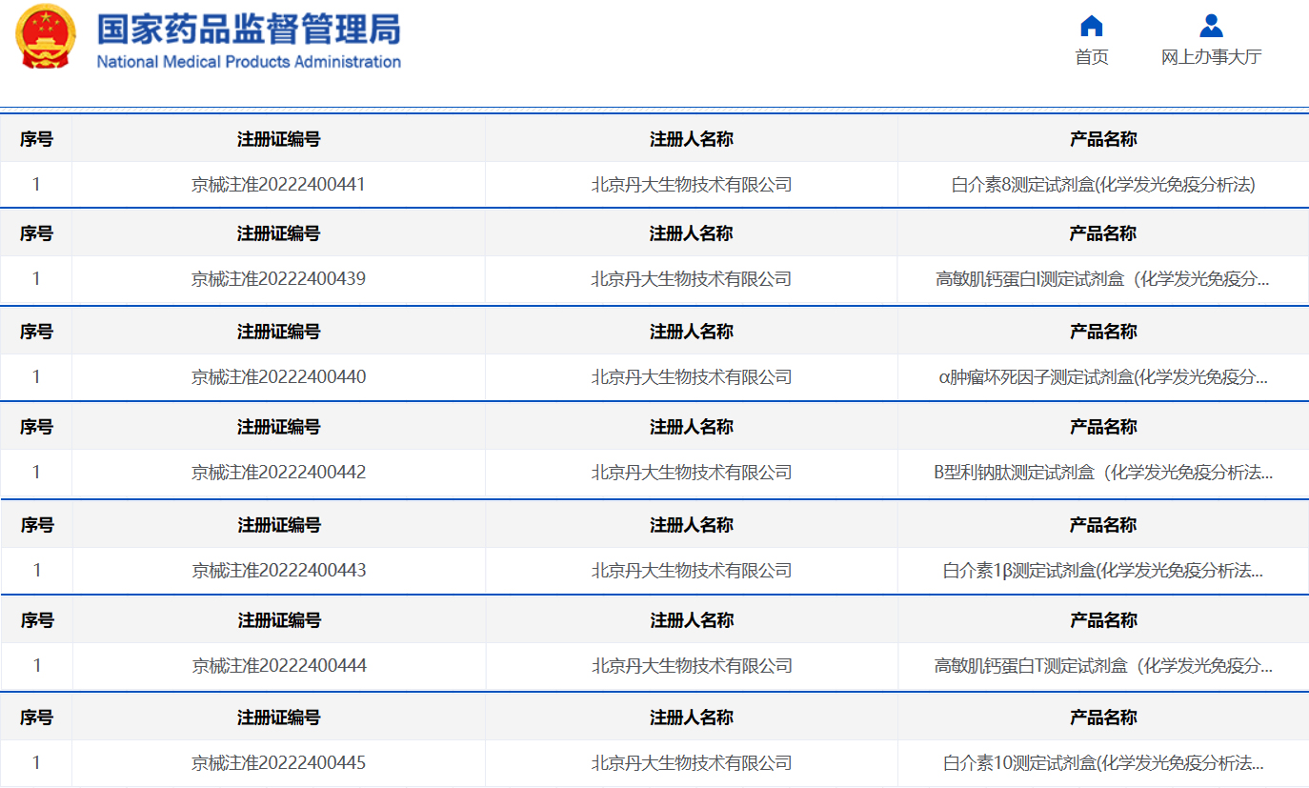Viewport: 1309px width, 788px height.
Task: Select registration number 京械注准20222400441
Action: (x=278, y=185)
